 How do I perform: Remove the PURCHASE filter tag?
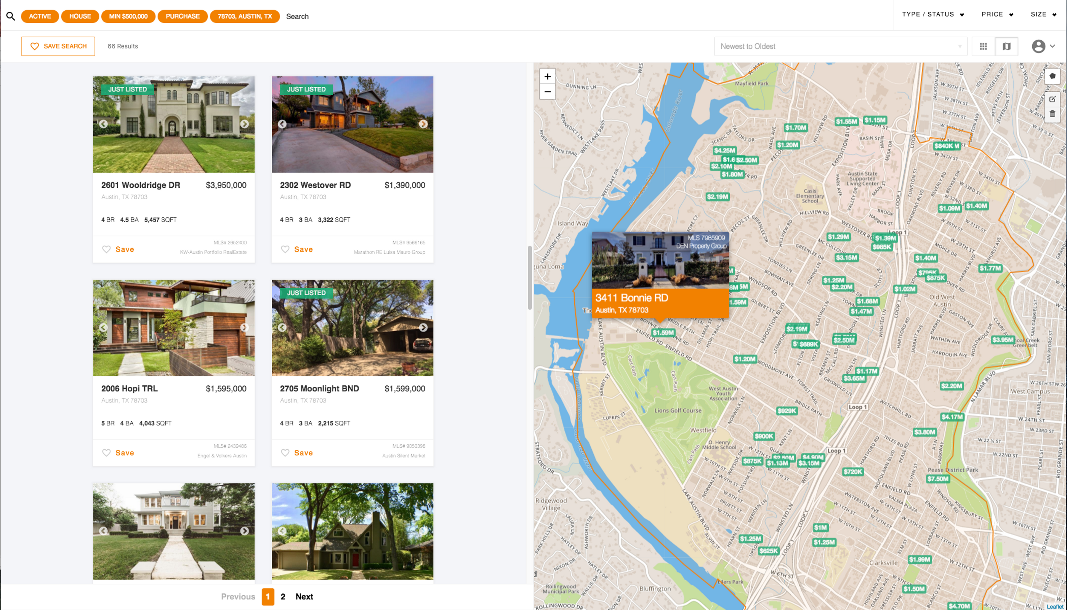tap(183, 16)
